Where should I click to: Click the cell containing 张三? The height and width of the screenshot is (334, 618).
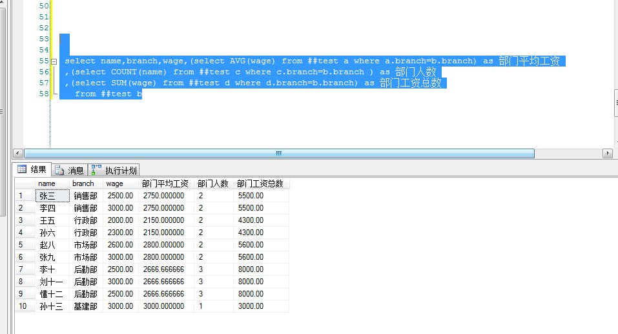(52, 196)
